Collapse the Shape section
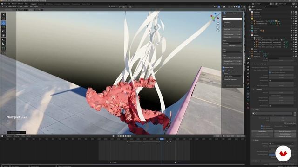The image size is (298, 167). click(x=253, y=140)
